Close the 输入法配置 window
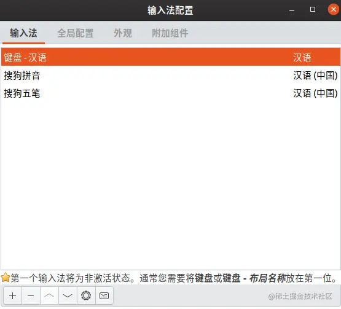The image size is (341, 309). coord(333,9)
